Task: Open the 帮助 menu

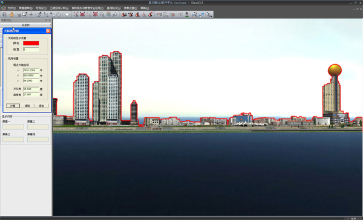Action: [145, 8]
